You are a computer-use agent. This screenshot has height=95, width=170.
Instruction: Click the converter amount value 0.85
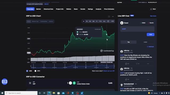click(x=110, y=83)
